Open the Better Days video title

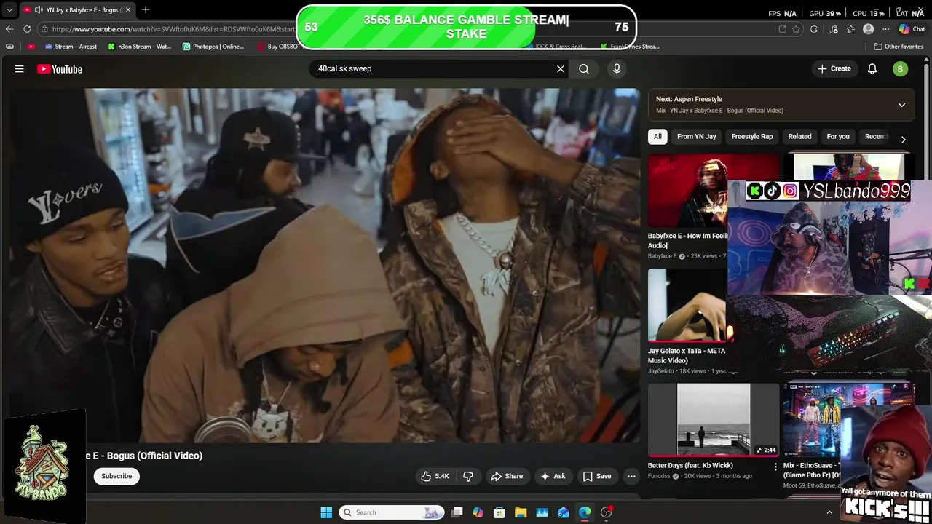point(690,465)
